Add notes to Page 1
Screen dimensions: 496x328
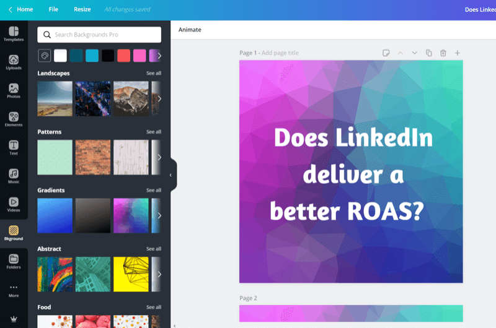[x=386, y=53]
